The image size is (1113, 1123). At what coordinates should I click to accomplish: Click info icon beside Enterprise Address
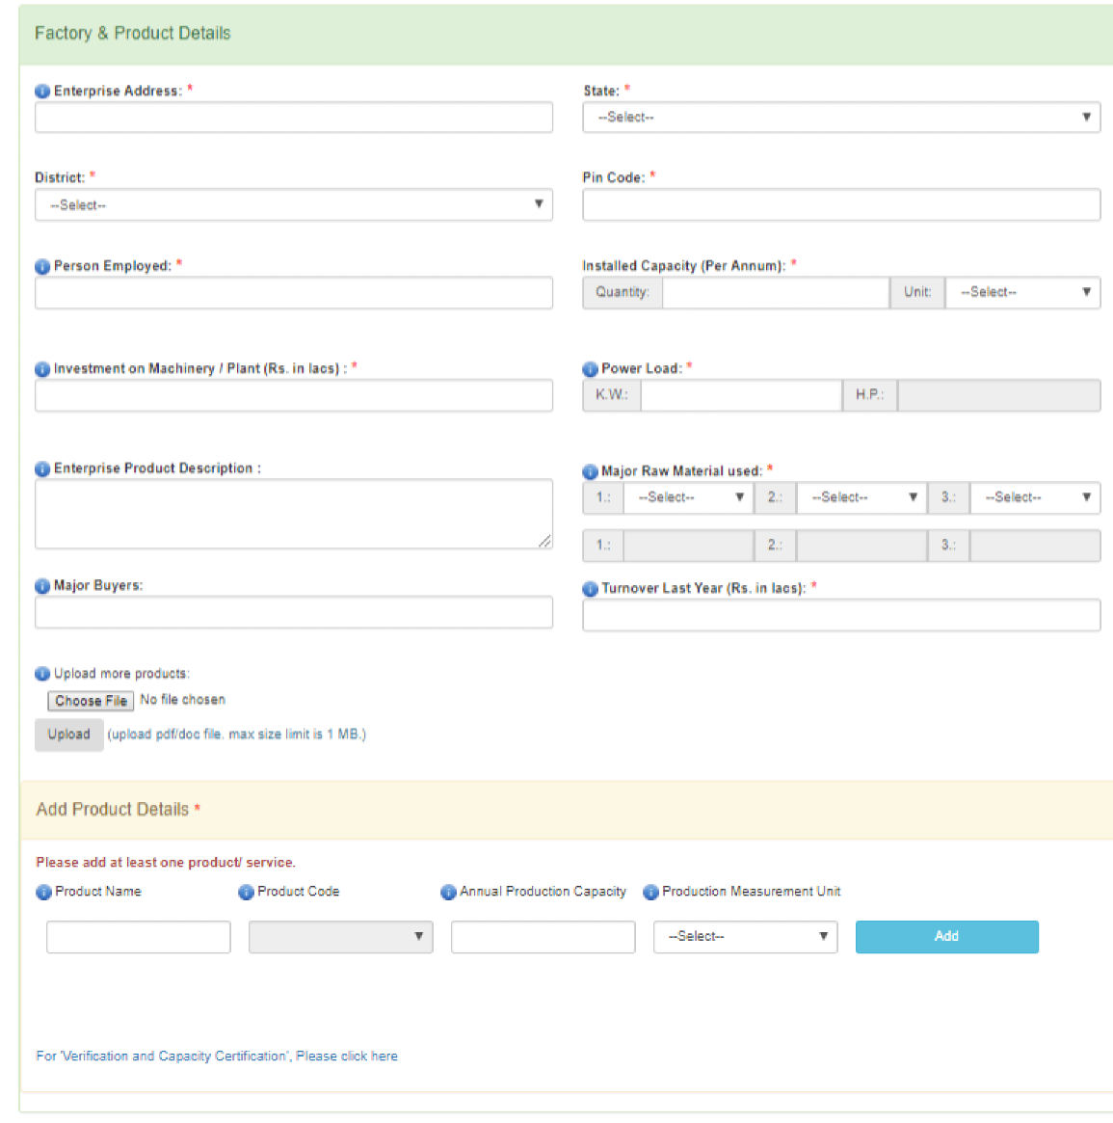pos(42,92)
